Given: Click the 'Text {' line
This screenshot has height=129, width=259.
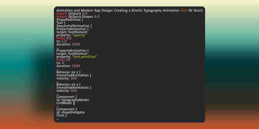Looking at the screenshot, I should (61, 23).
